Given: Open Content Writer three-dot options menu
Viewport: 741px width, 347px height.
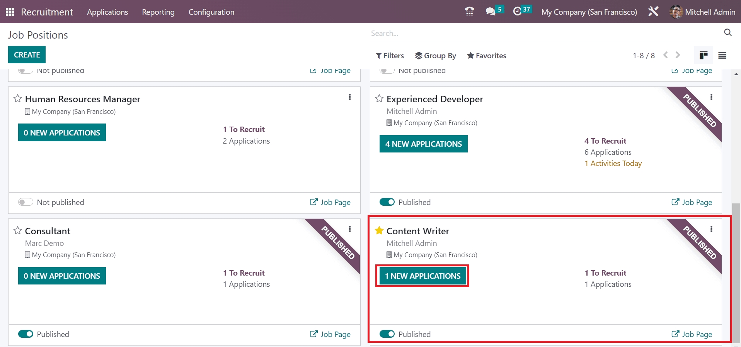Looking at the screenshot, I should point(711,229).
